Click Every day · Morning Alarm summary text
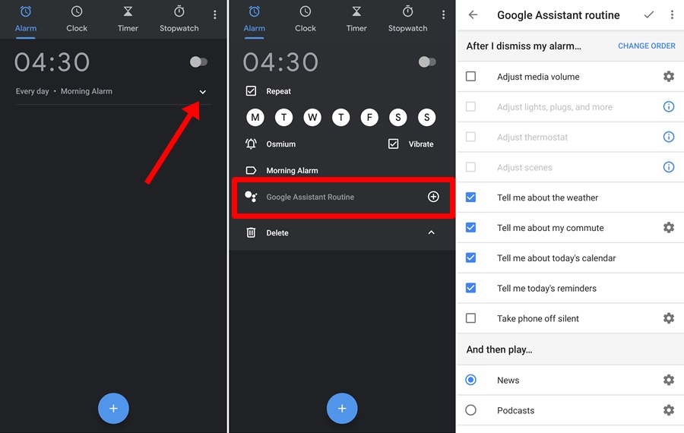 click(64, 91)
